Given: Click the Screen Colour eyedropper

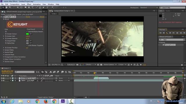Looking at the screenshot, I should tap(31, 34).
